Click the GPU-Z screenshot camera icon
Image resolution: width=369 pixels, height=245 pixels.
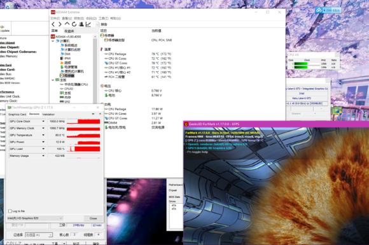(x=93, y=114)
